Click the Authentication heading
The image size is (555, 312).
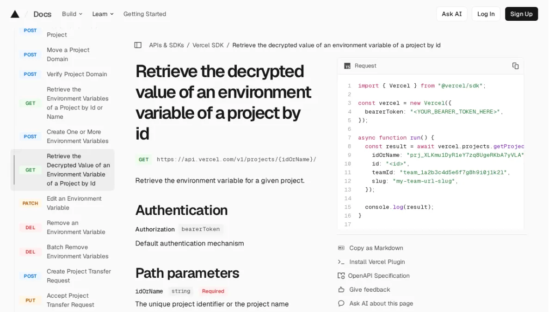181,210
